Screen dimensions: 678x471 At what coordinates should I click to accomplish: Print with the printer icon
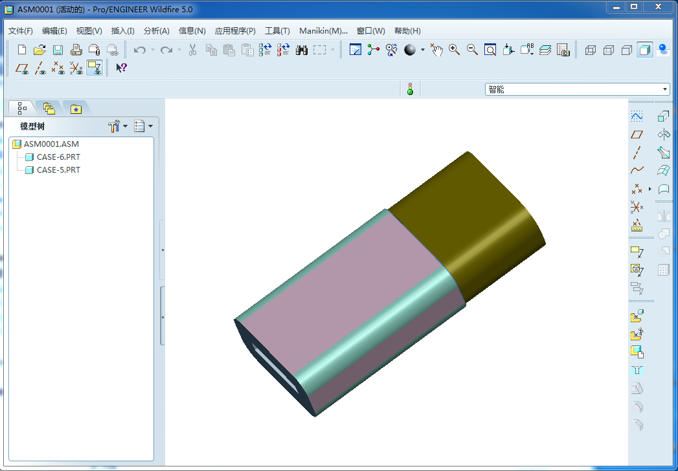[x=76, y=50]
